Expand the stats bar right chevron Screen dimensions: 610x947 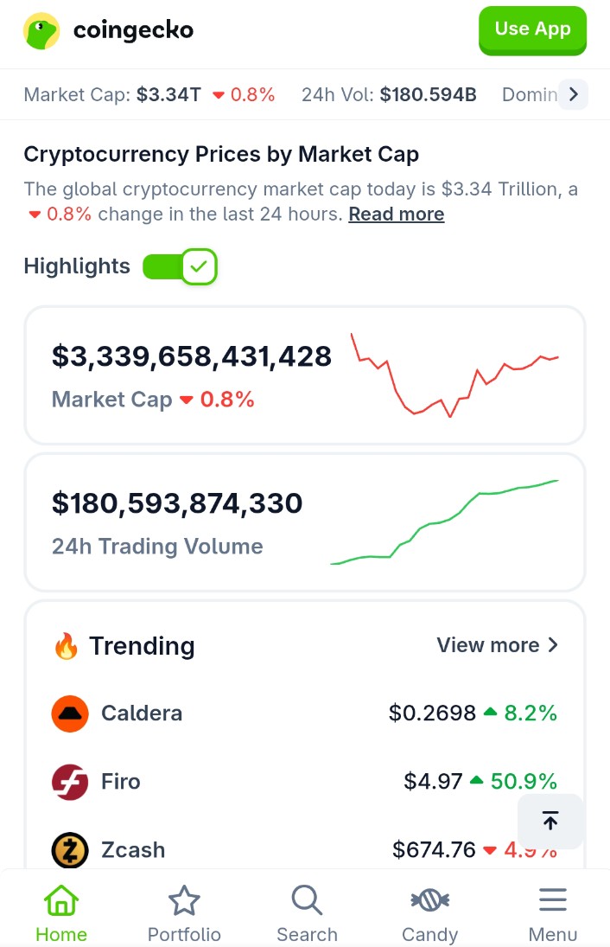pyautogui.click(x=573, y=94)
